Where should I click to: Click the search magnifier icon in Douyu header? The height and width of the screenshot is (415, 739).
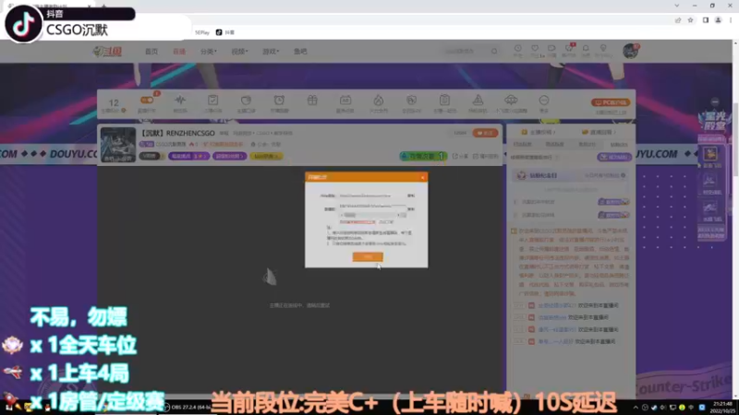494,51
